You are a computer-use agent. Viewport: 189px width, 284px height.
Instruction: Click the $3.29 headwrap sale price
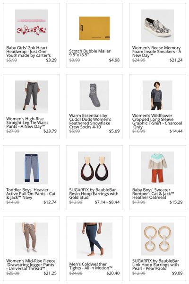(x=51, y=60)
